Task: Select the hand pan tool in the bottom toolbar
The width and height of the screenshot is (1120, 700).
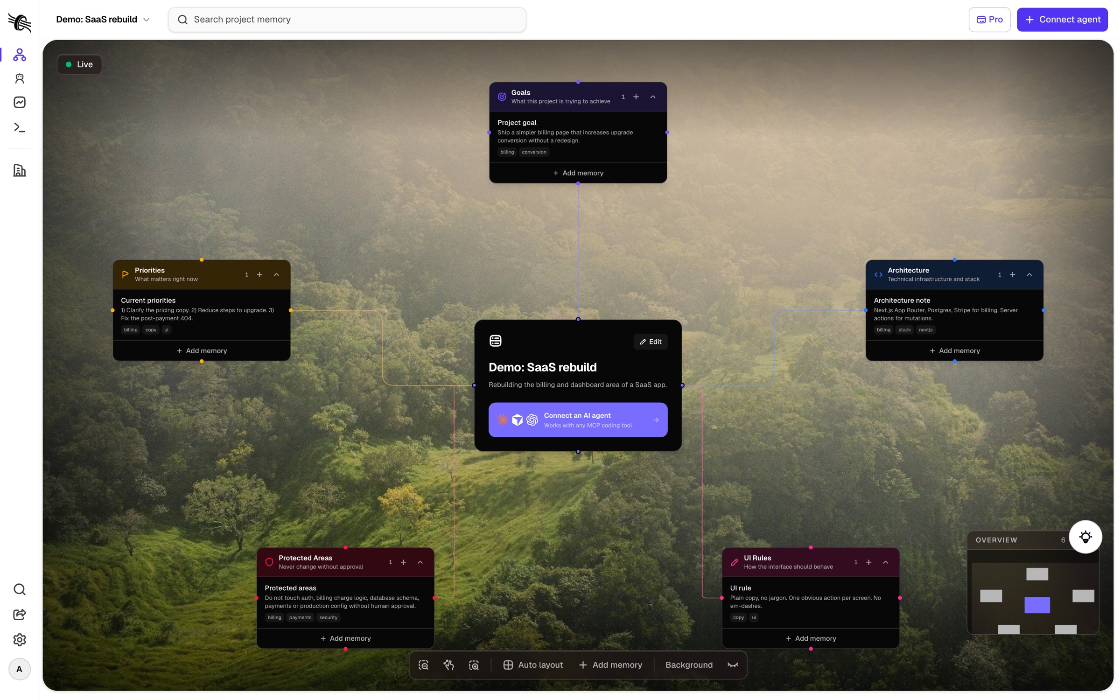Action: pos(449,665)
